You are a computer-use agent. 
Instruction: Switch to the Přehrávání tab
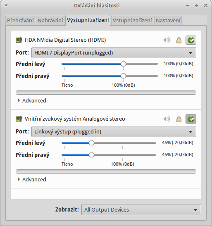coord(20,21)
